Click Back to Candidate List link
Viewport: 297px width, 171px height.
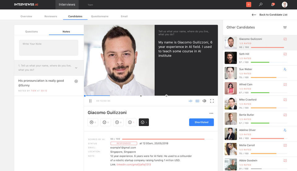tap(273, 15)
